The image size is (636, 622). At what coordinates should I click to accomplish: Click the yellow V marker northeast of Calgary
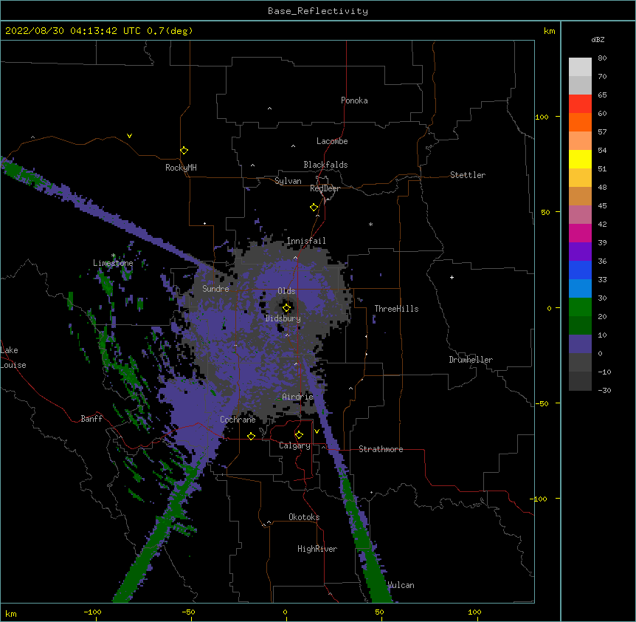pos(317,431)
